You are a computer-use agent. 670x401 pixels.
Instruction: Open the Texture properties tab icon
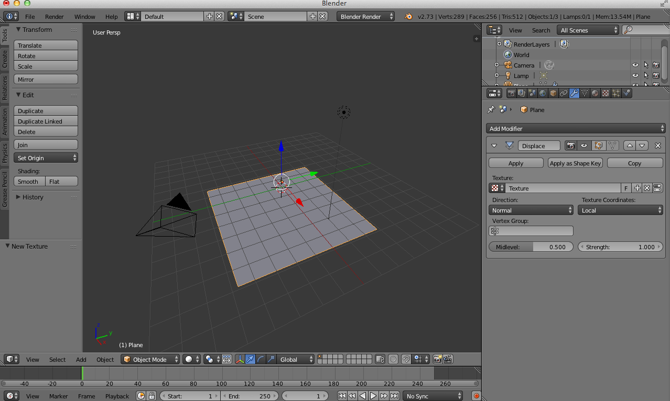(x=606, y=93)
